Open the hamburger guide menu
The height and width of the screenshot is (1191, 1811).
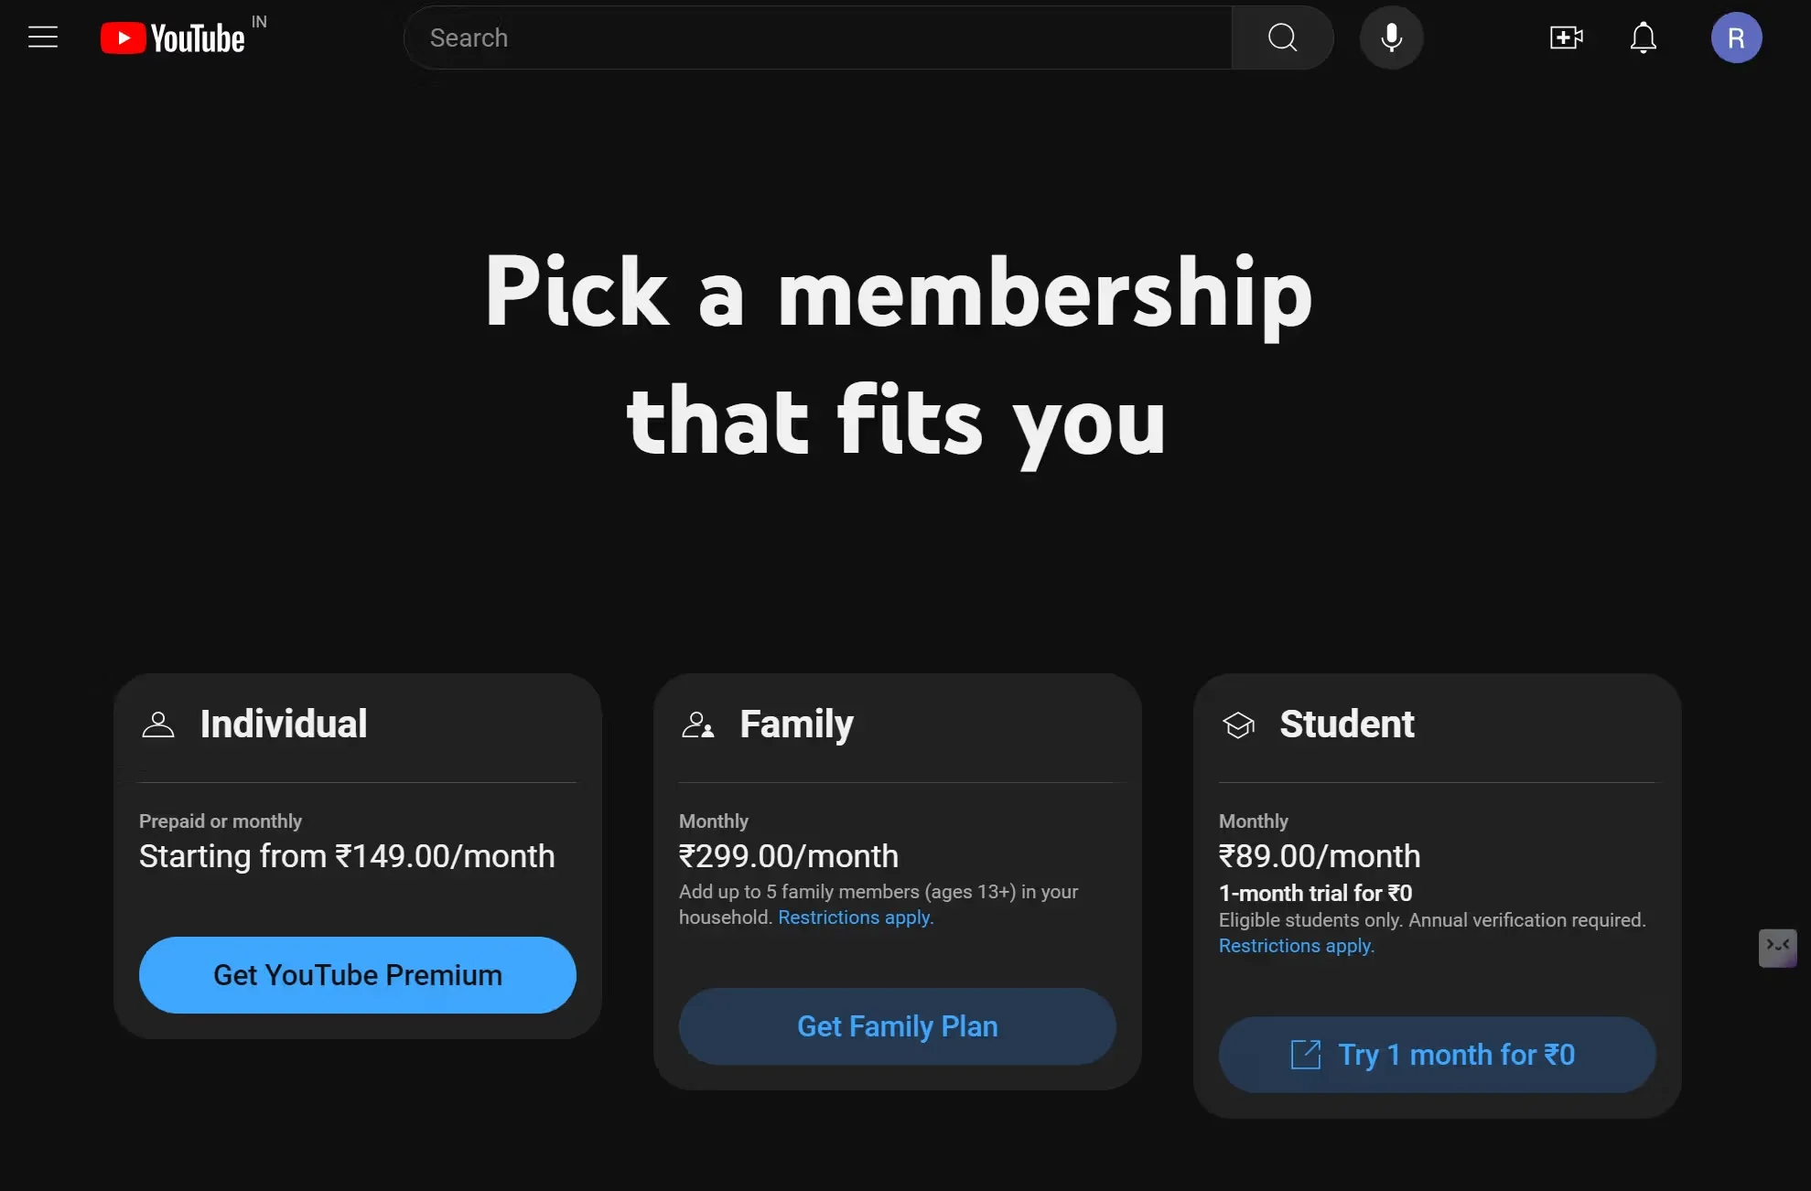(43, 38)
